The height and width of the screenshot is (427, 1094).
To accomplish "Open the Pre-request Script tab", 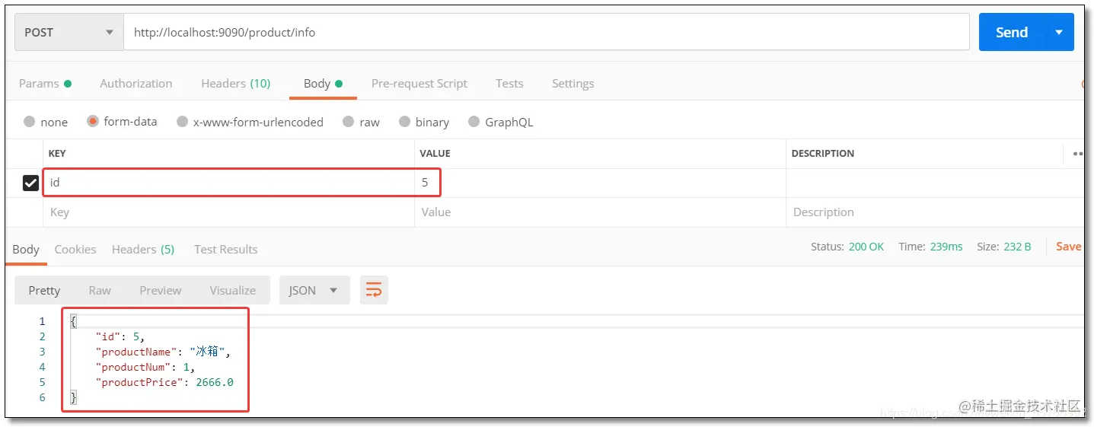I will coord(419,84).
